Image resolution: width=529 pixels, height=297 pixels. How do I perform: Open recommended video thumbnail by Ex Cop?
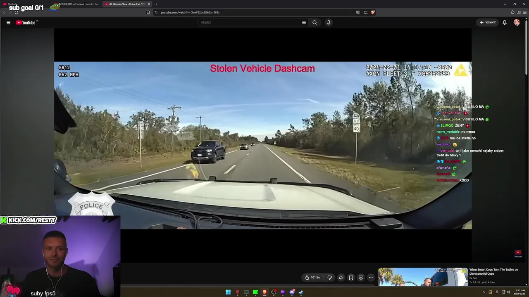pos(423,277)
